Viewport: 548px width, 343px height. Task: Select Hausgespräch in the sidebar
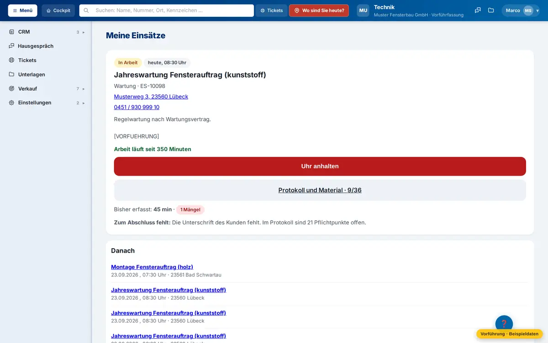click(36, 46)
